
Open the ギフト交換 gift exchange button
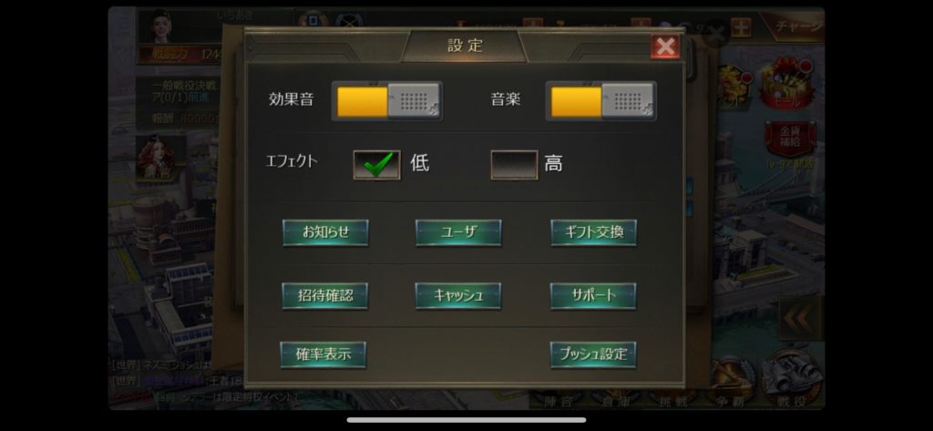(x=593, y=232)
